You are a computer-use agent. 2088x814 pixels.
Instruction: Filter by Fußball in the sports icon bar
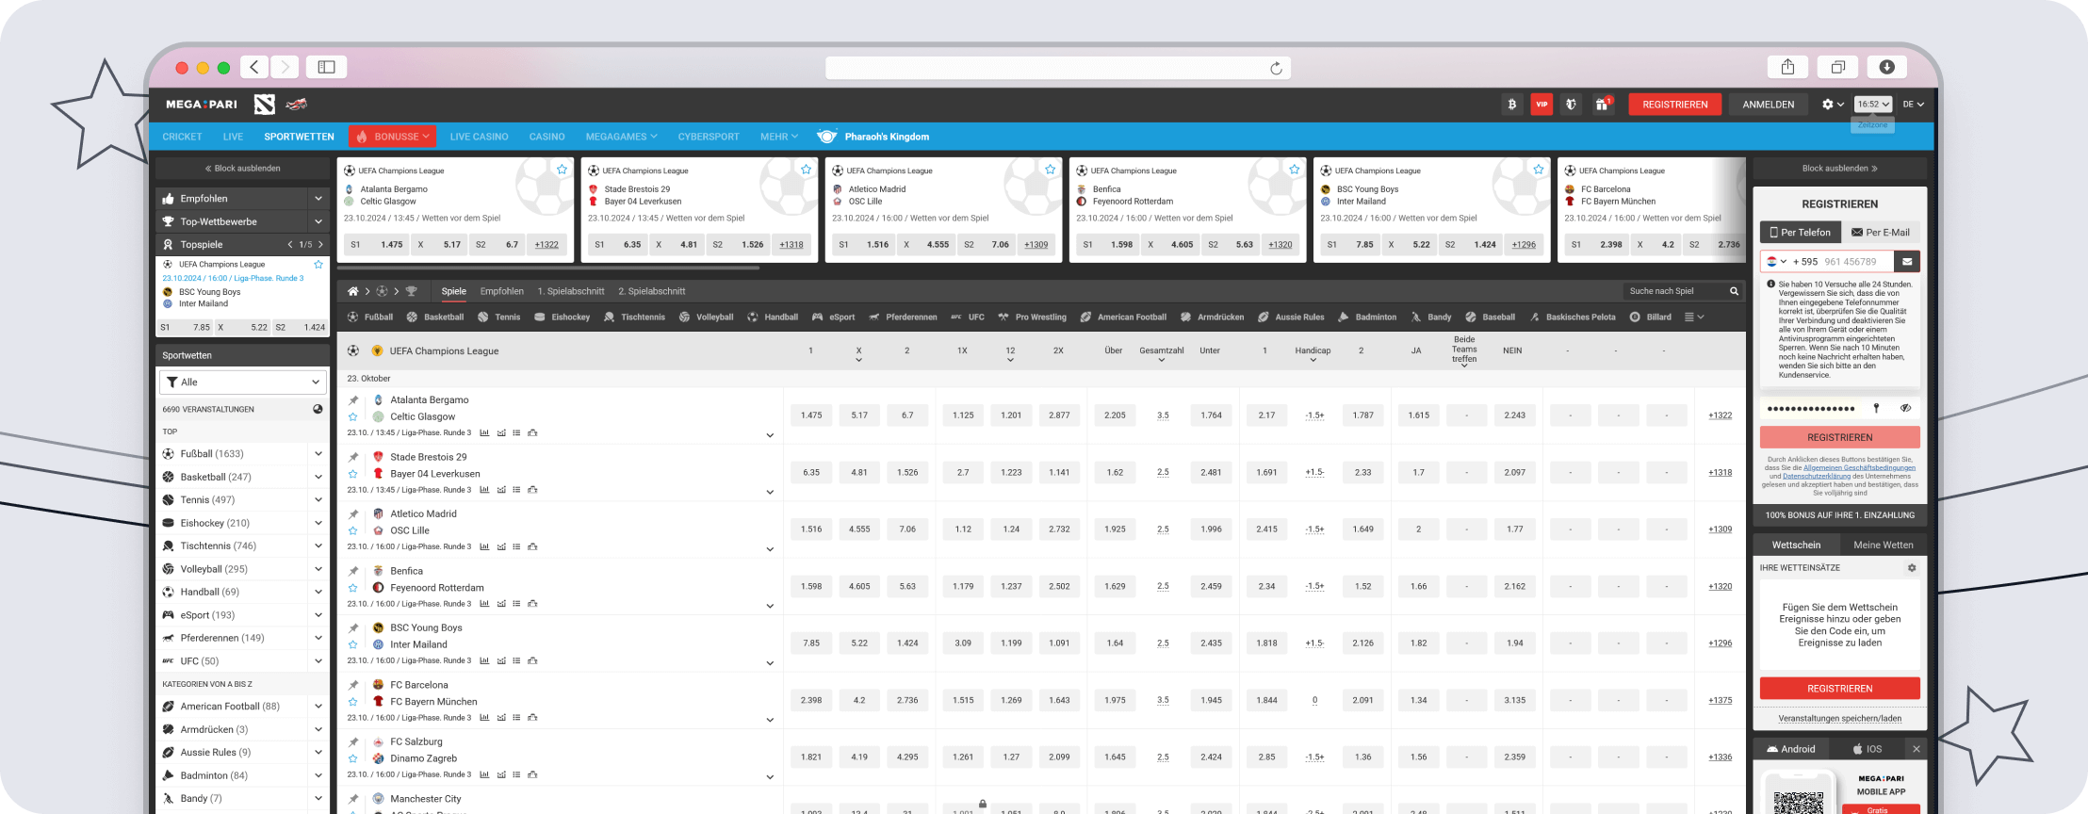click(370, 317)
